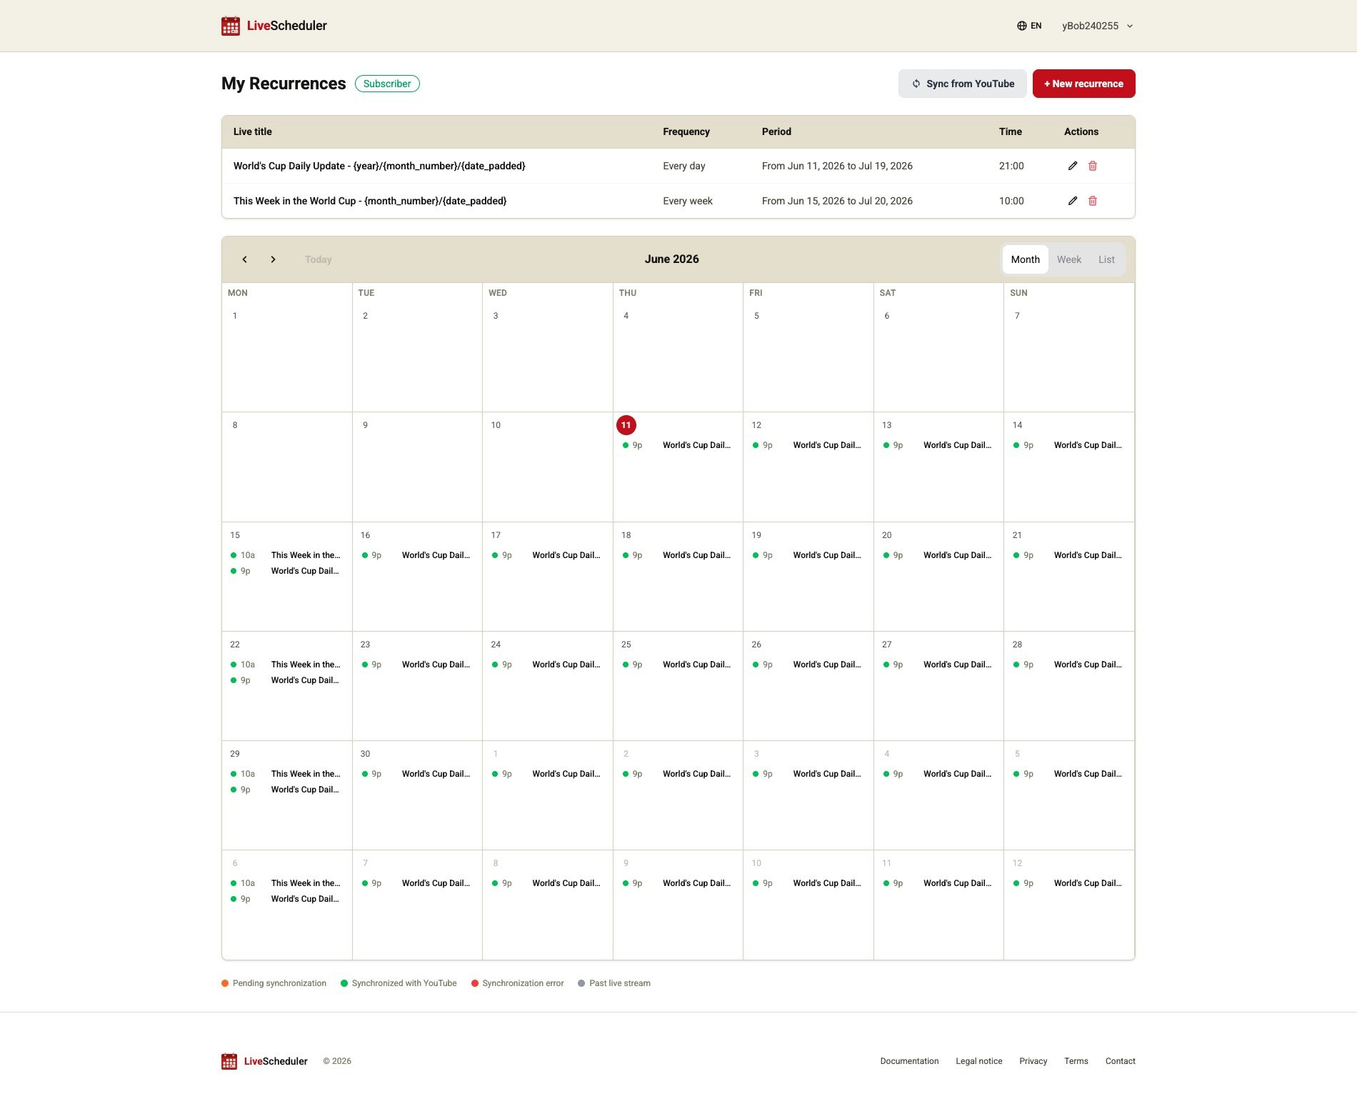Image resolution: width=1357 pixels, height=1104 pixels.
Task: Click the Frequency column header
Action: point(686,131)
